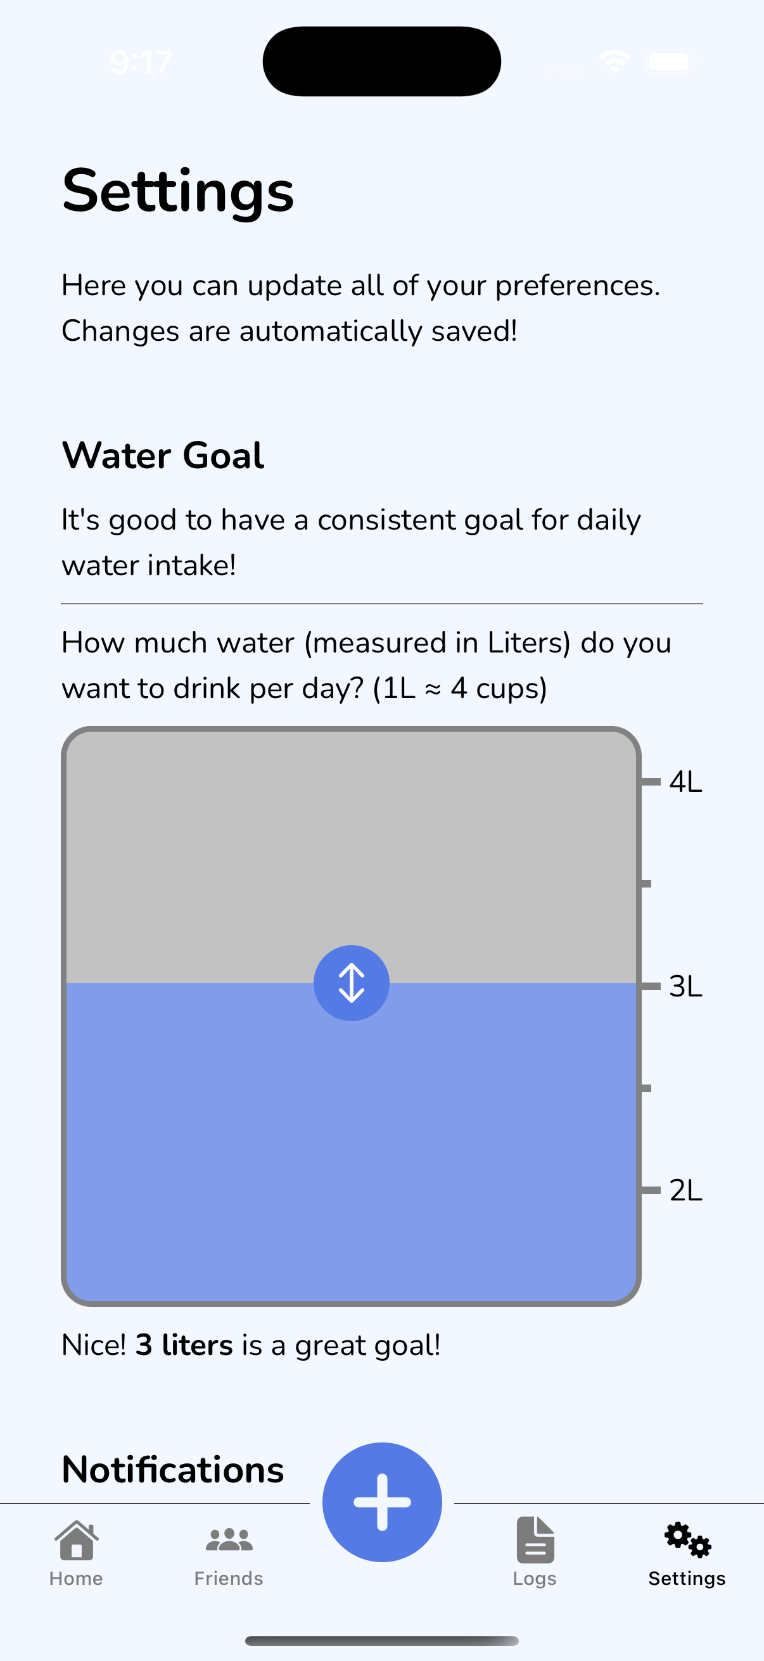
Task: Open the Friends tab people icon
Action: point(229,1540)
